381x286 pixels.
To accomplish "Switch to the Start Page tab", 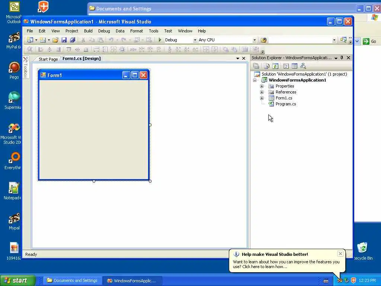I will pos(48,59).
